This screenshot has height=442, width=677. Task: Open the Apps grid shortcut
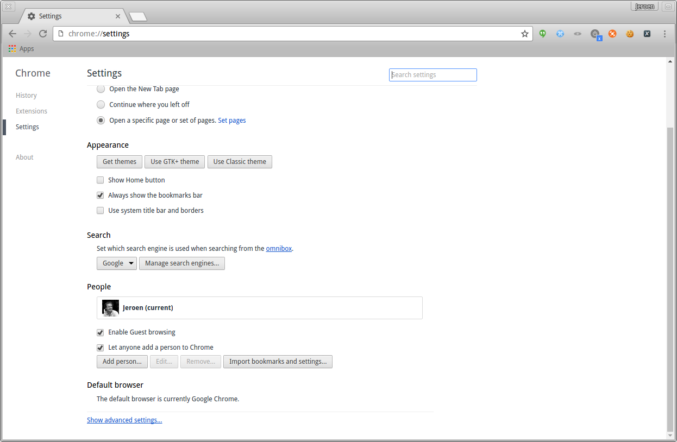[x=21, y=49]
